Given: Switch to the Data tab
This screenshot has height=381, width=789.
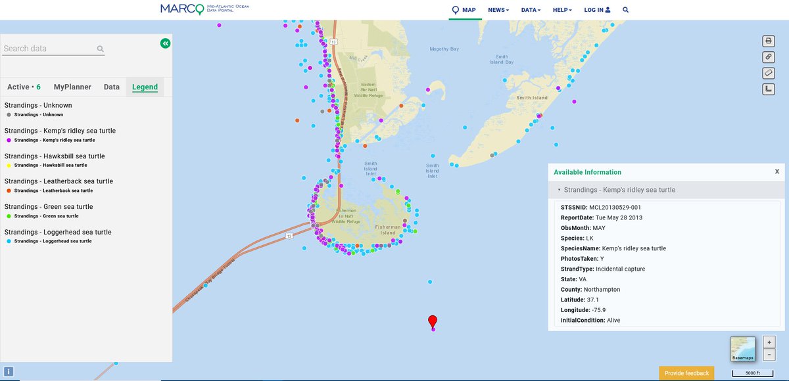Looking at the screenshot, I should 112,87.
